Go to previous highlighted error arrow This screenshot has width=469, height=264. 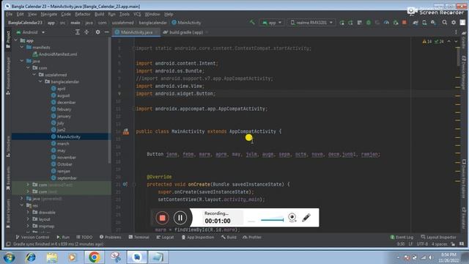click(449, 41)
